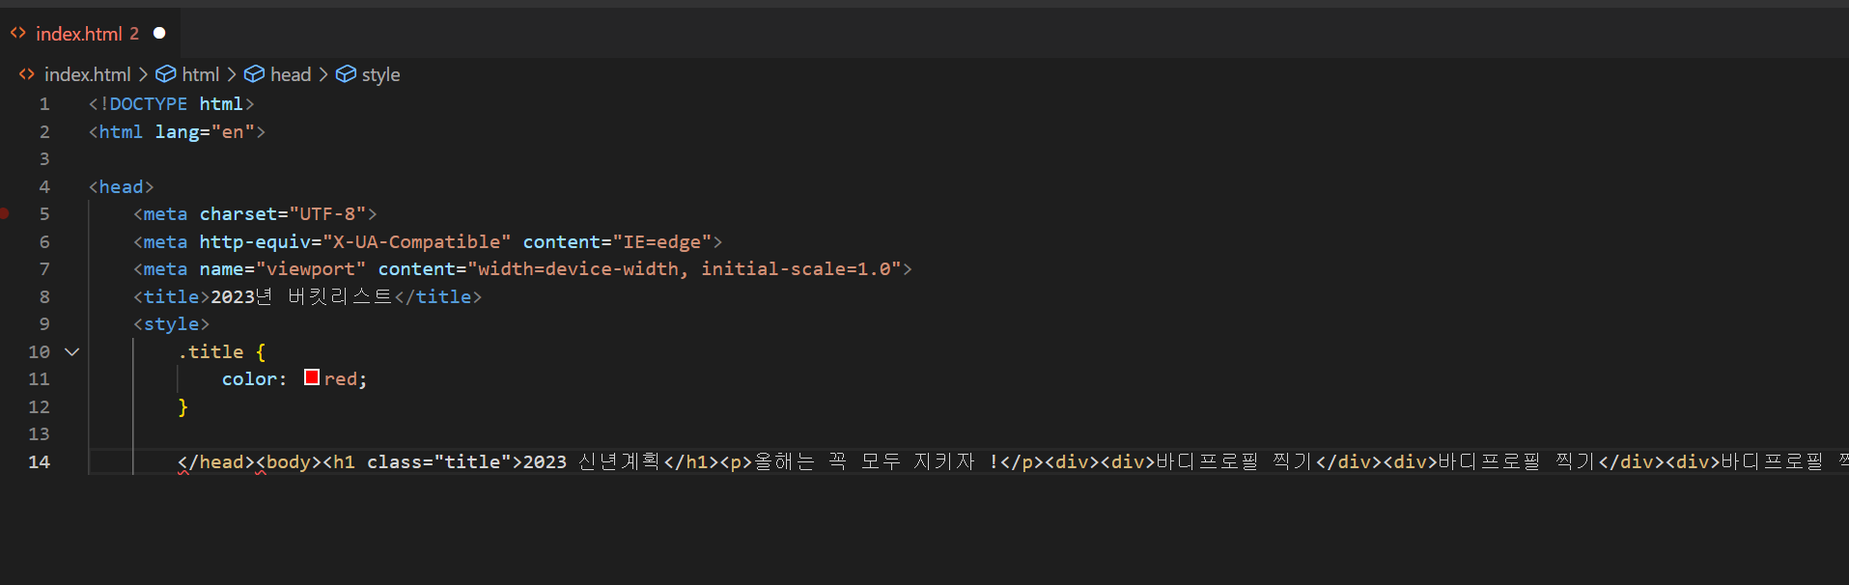Image resolution: width=1849 pixels, height=585 pixels.
Task: Click line number 9 in the gutter
Action: 44,324
